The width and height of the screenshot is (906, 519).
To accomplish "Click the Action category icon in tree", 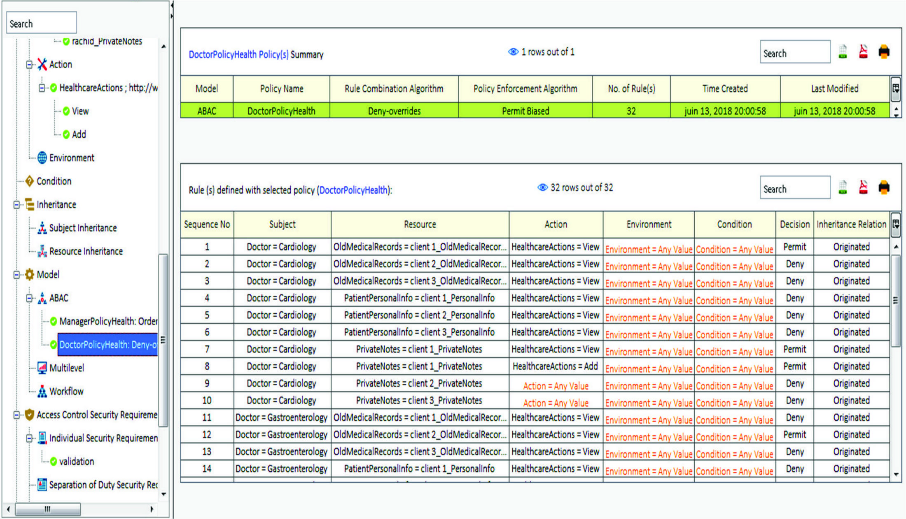I will 42,64.
